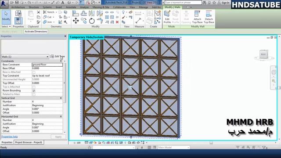281x158 pixels.
Task: Click the Save icon in quick access toolbar
Action: click(17, 3)
